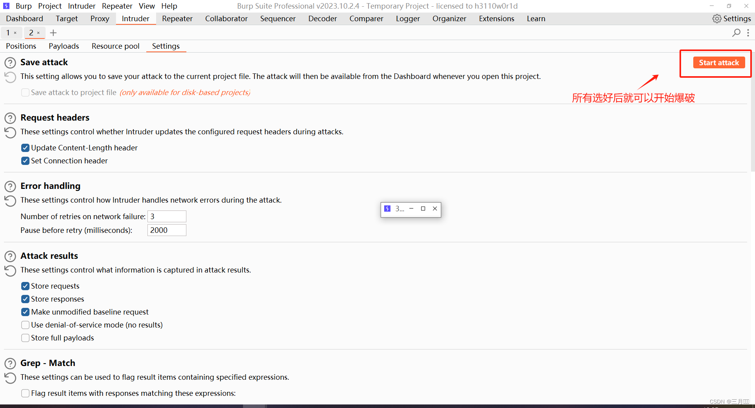Reset Request headers settings to default
This screenshot has width=755, height=408.
coord(10,132)
